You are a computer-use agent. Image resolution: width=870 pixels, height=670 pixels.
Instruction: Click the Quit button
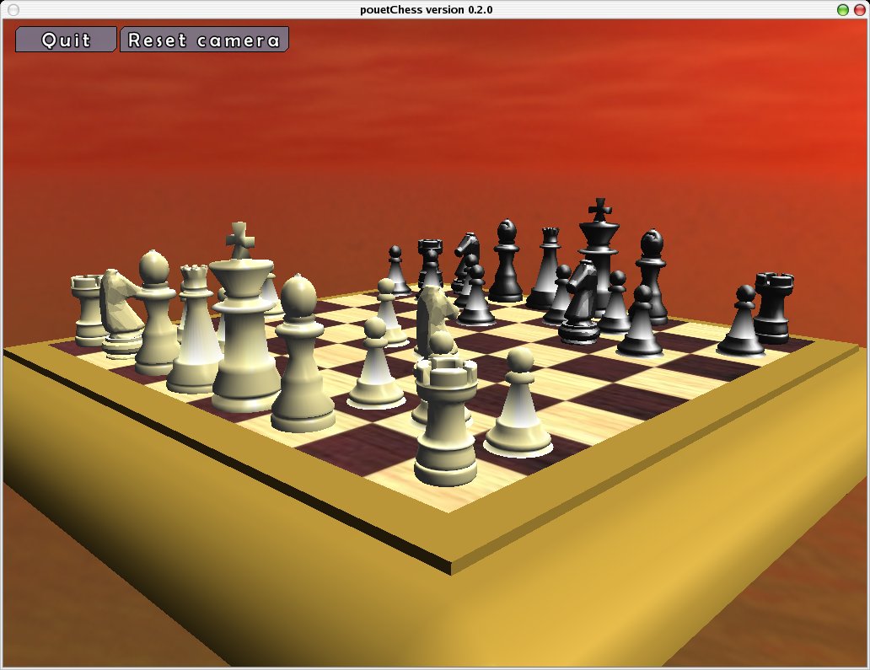click(65, 40)
